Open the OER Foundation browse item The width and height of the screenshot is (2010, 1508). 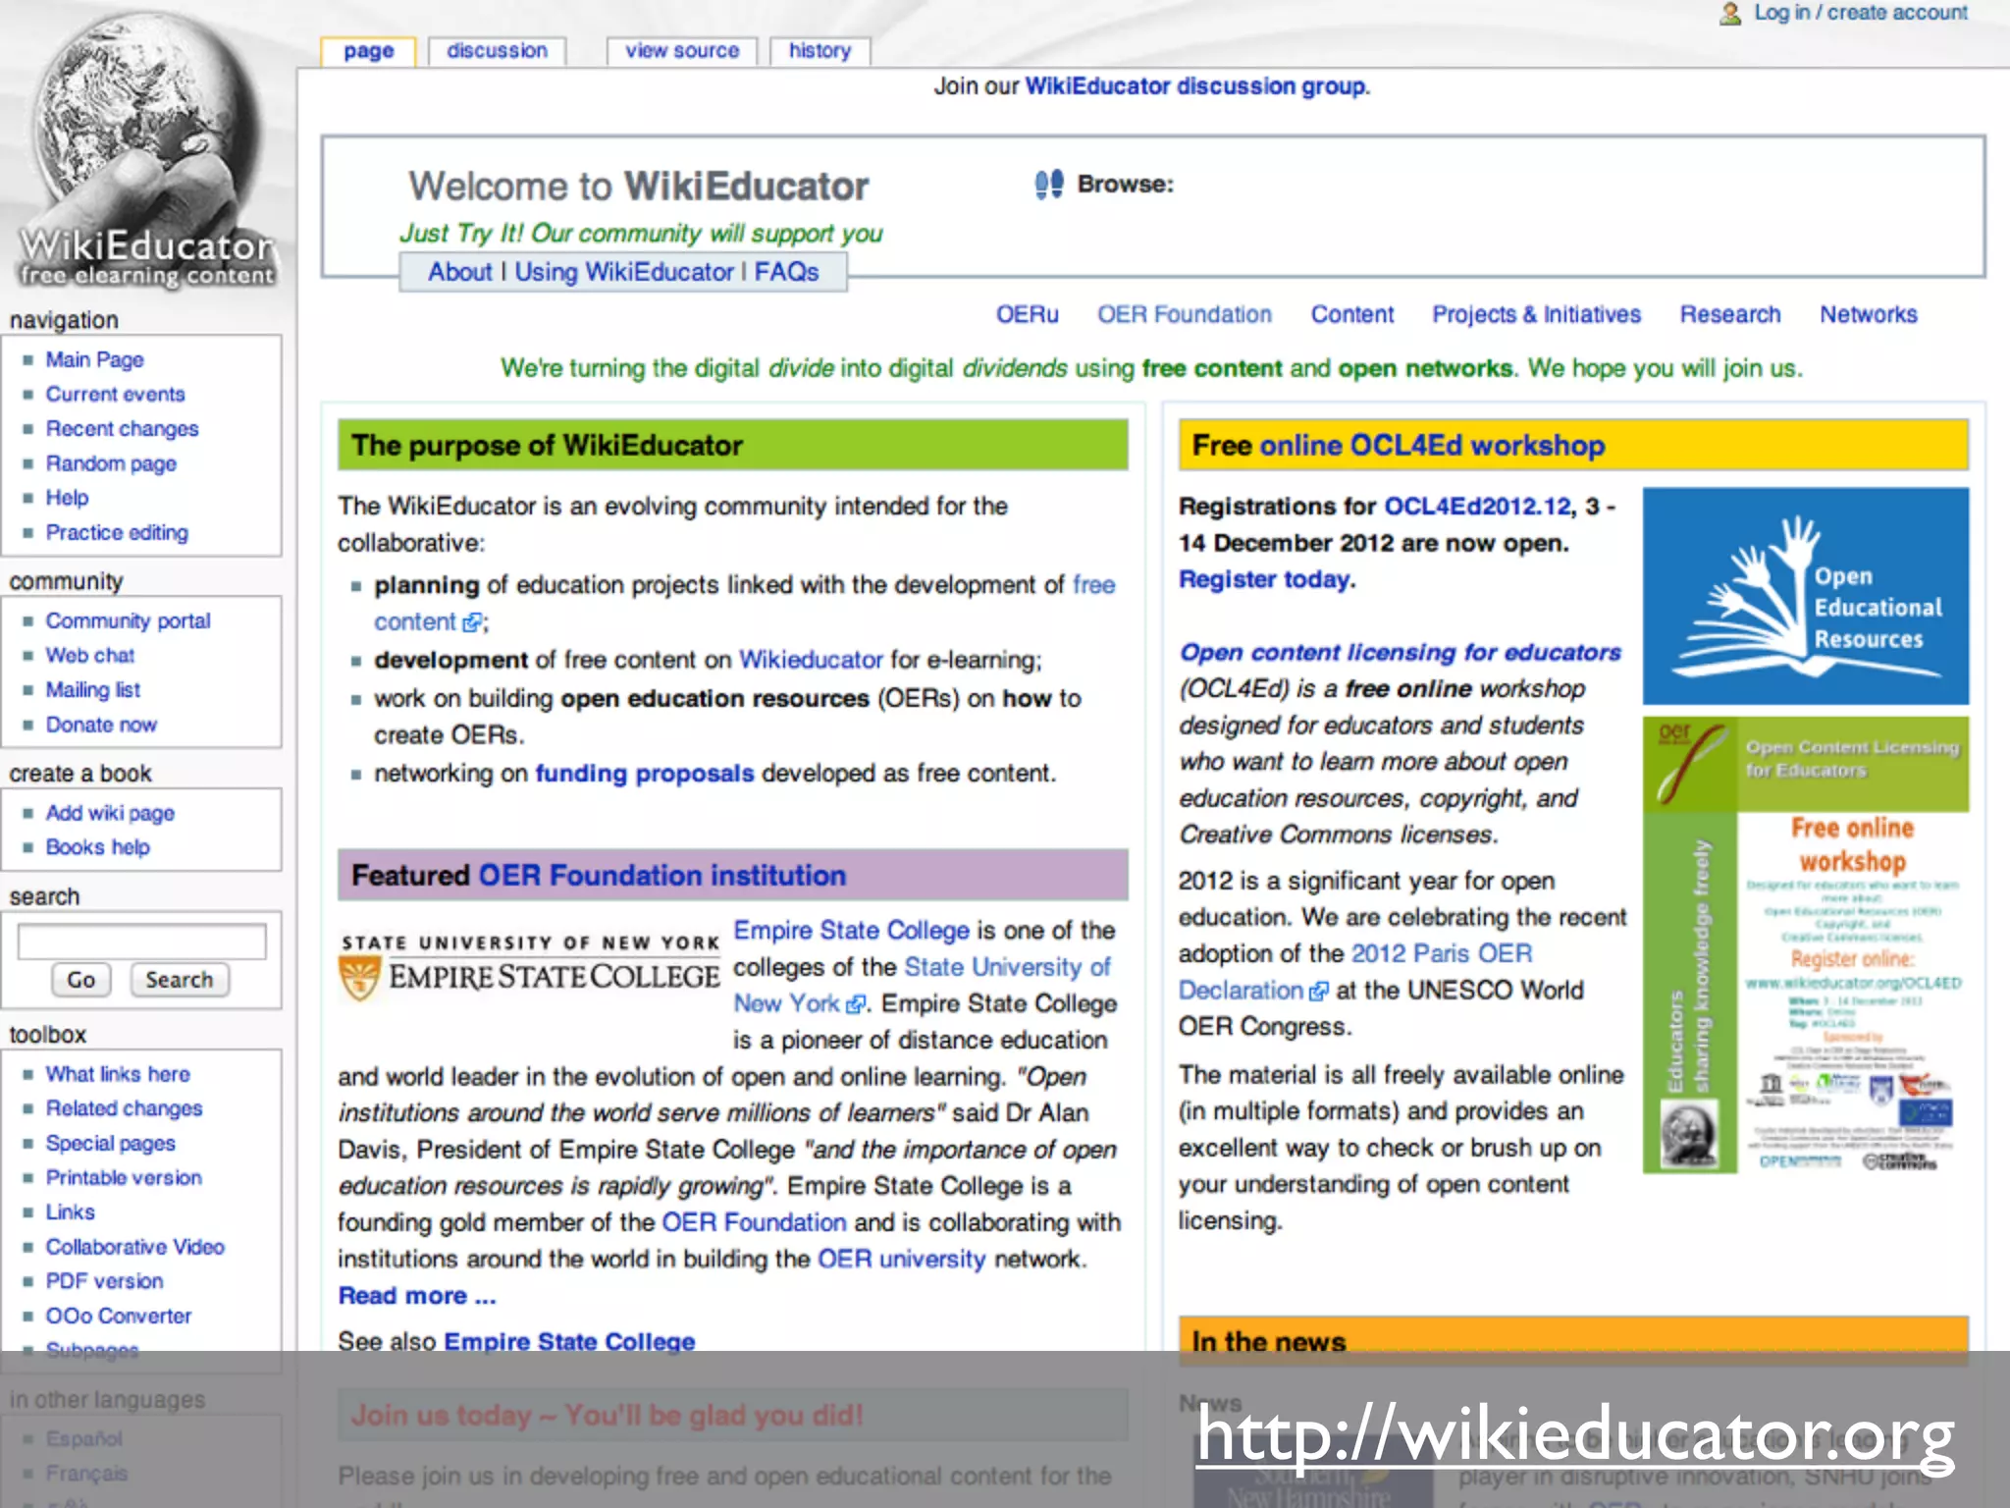click(x=1184, y=315)
